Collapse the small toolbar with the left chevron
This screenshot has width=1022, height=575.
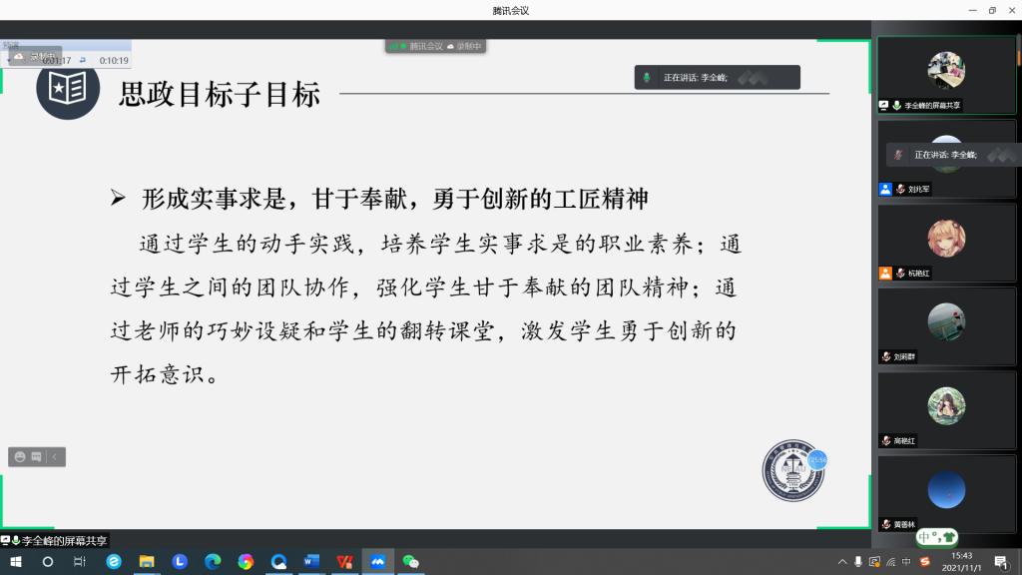(x=55, y=457)
